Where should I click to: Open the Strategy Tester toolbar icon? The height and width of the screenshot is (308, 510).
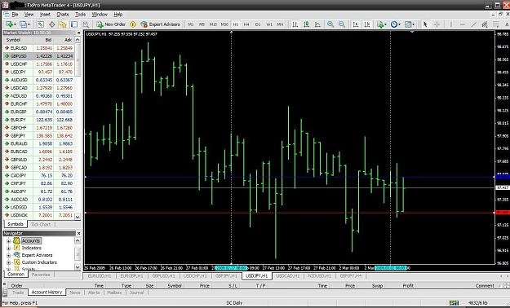[86, 24]
